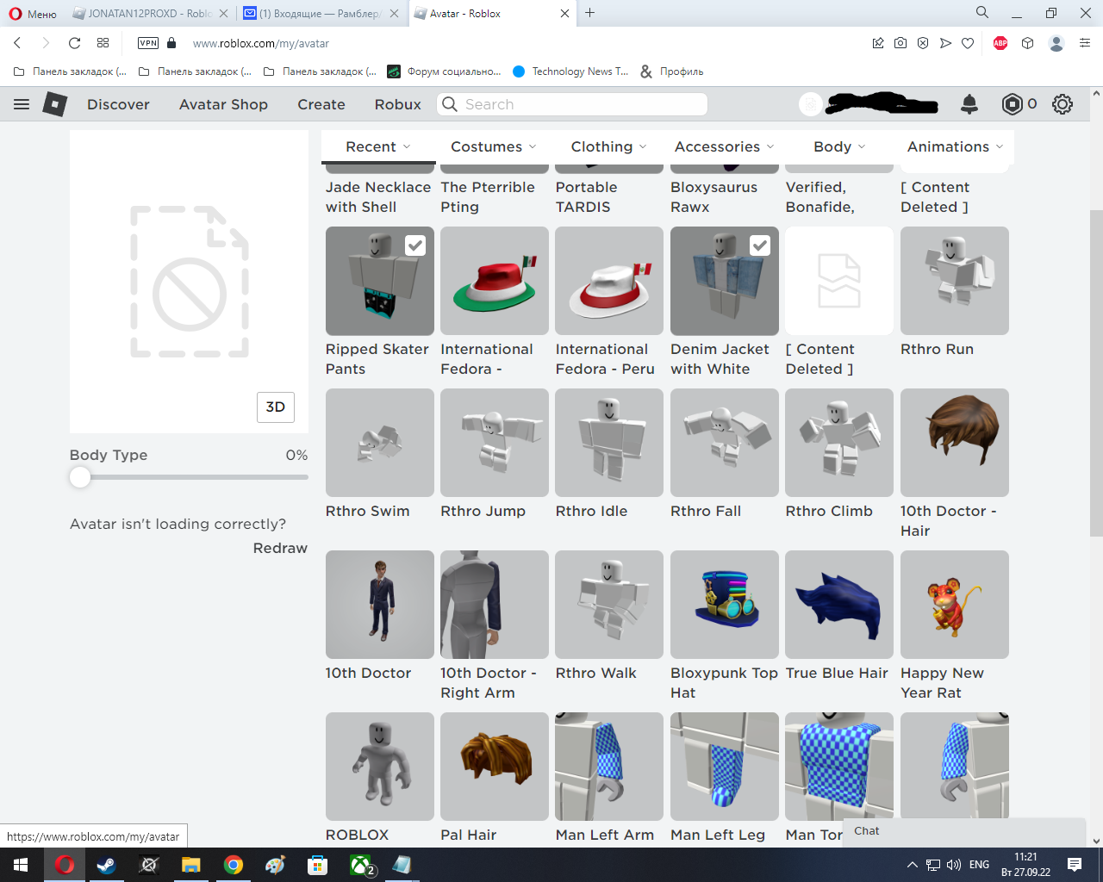The width and height of the screenshot is (1103, 882).
Task: Select the Rthro Run animation thumbnail
Action: coord(955,281)
